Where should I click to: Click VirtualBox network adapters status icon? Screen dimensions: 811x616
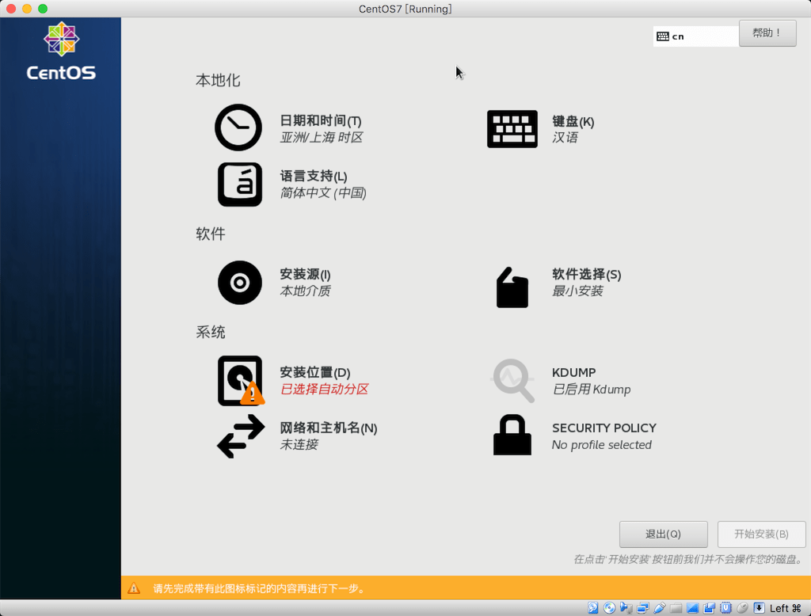(x=643, y=608)
